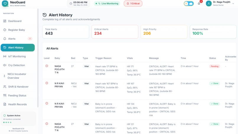Click the clock icon beside the time
The width and height of the screenshot is (238, 134).
pos(71,4)
